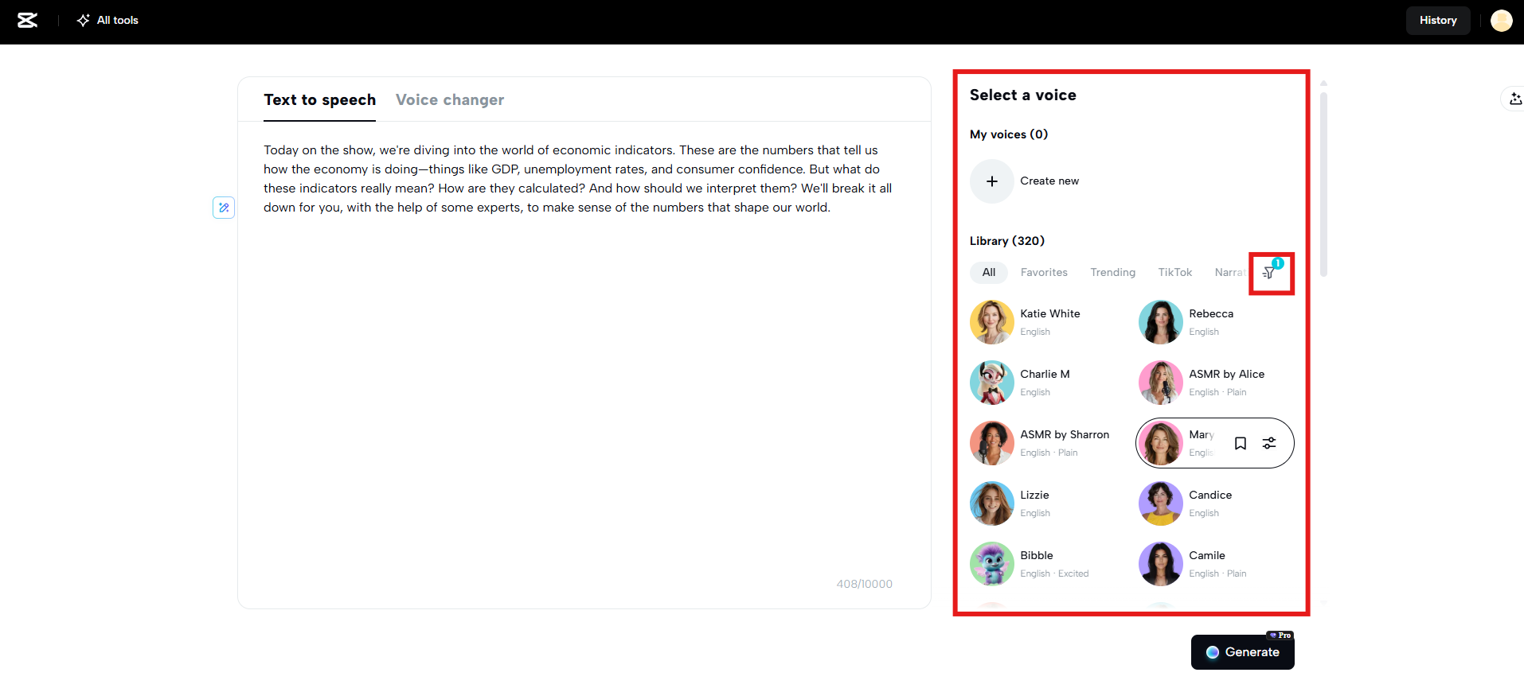Bookmark the Mary voice

point(1241,443)
